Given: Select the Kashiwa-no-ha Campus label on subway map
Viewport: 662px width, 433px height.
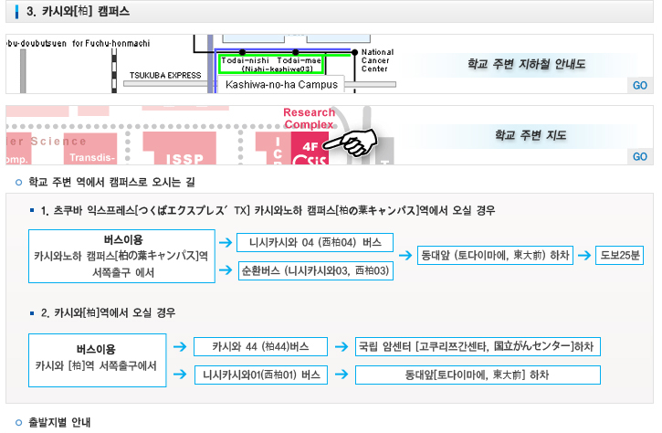Looking at the screenshot, I should click(x=278, y=85).
